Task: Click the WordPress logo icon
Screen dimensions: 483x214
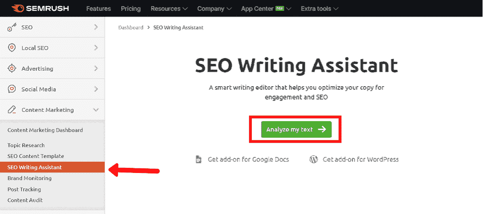Action: [314, 159]
